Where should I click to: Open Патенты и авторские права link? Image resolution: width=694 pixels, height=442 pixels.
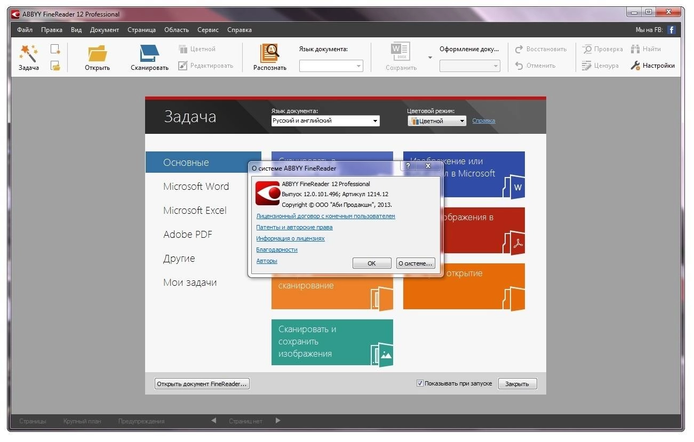294,228
